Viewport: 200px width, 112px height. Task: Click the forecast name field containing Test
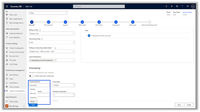pos(48,13)
